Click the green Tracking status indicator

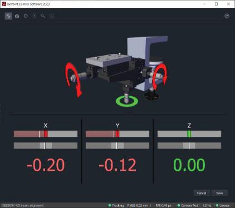point(116,205)
